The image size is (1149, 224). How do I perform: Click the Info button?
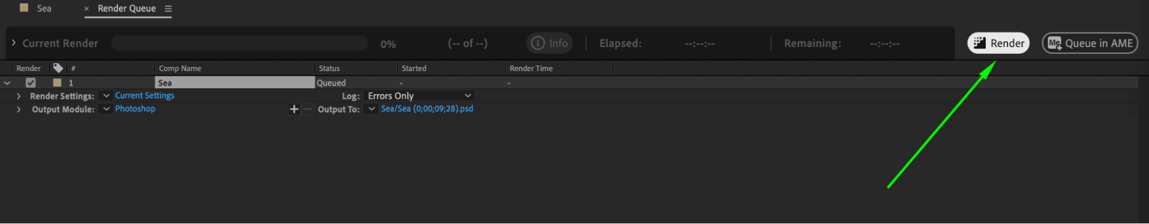coord(549,43)
